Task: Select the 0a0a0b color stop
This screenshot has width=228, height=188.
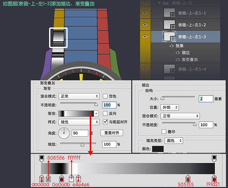Action: 62,179
